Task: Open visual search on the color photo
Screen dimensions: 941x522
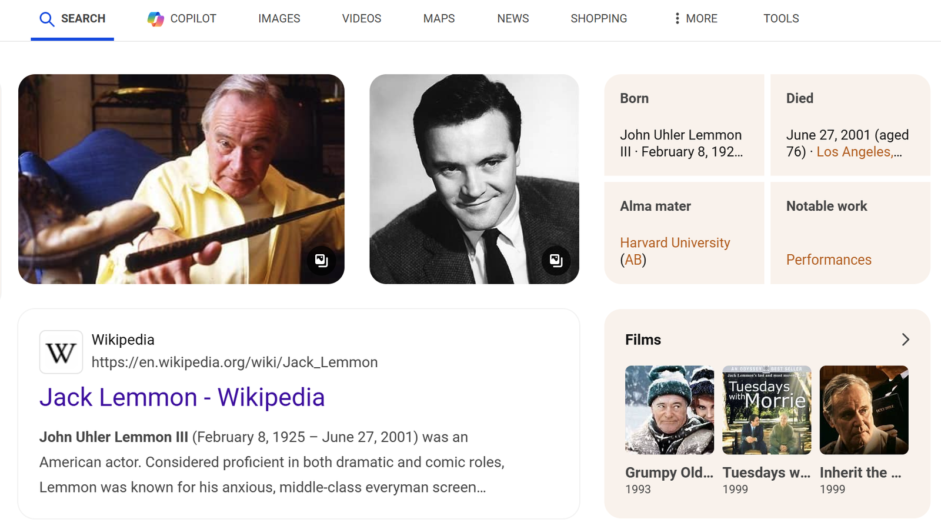Action: click(321, 260)
